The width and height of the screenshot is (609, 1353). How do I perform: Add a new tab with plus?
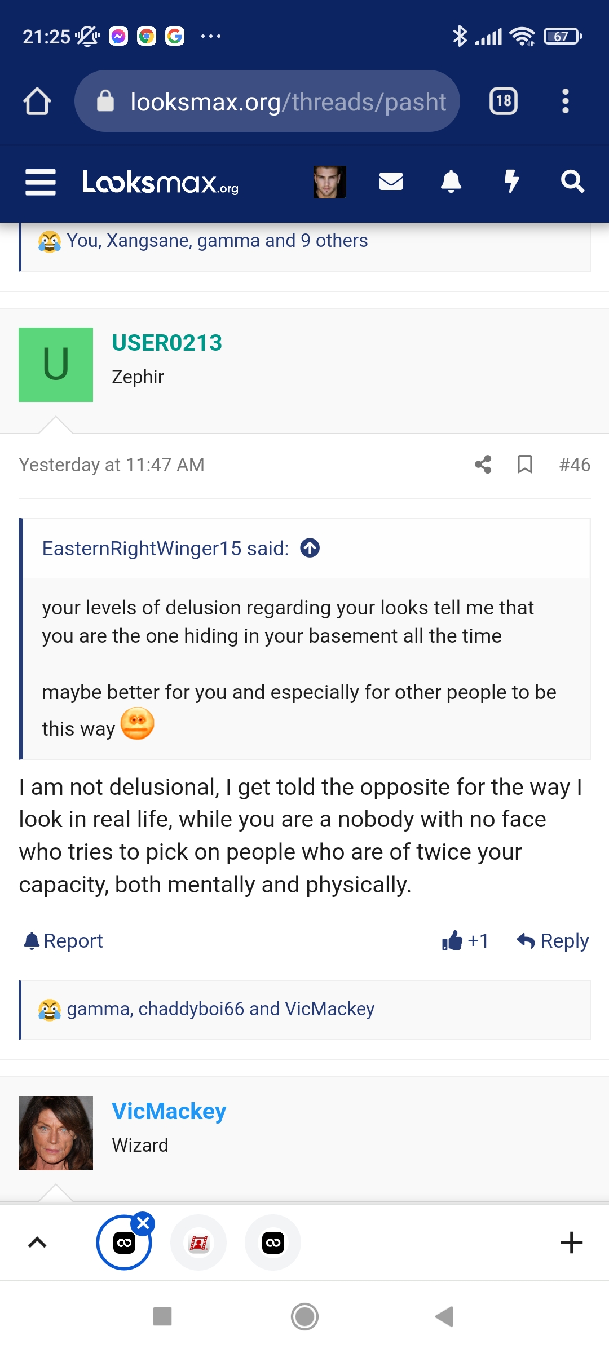click(572, 1243)
